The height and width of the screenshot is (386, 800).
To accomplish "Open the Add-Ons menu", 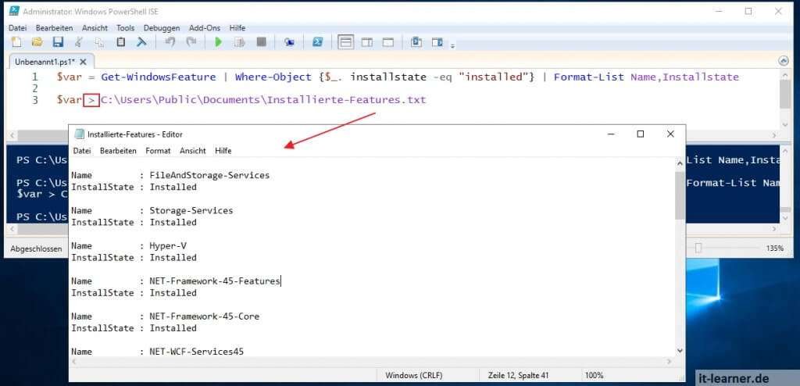I will click(x=203, y=28).
